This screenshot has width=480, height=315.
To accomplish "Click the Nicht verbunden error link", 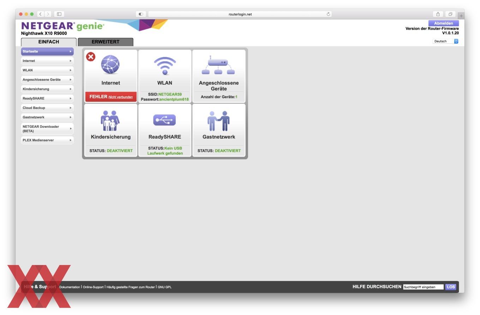I will 120,97.
